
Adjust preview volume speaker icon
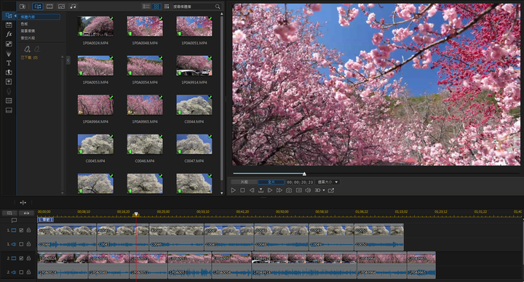[x=308, y=190]
